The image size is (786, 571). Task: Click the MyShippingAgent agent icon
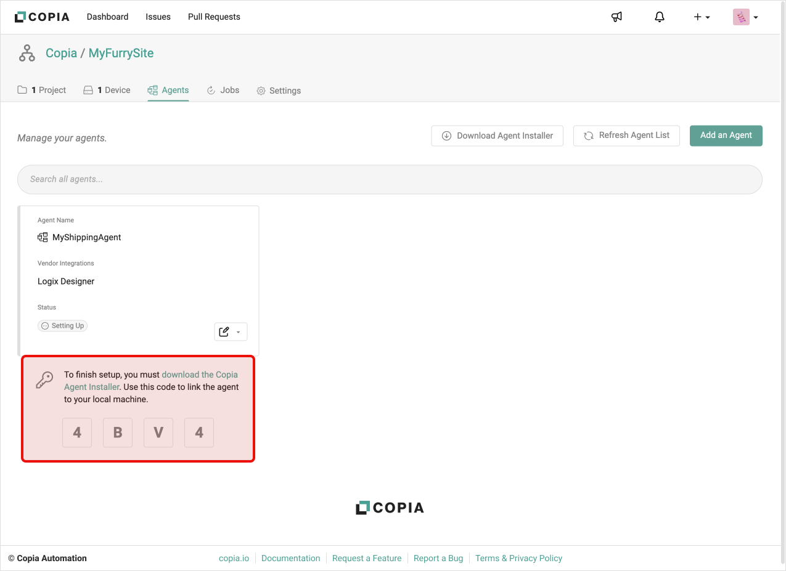click(43, 237)
